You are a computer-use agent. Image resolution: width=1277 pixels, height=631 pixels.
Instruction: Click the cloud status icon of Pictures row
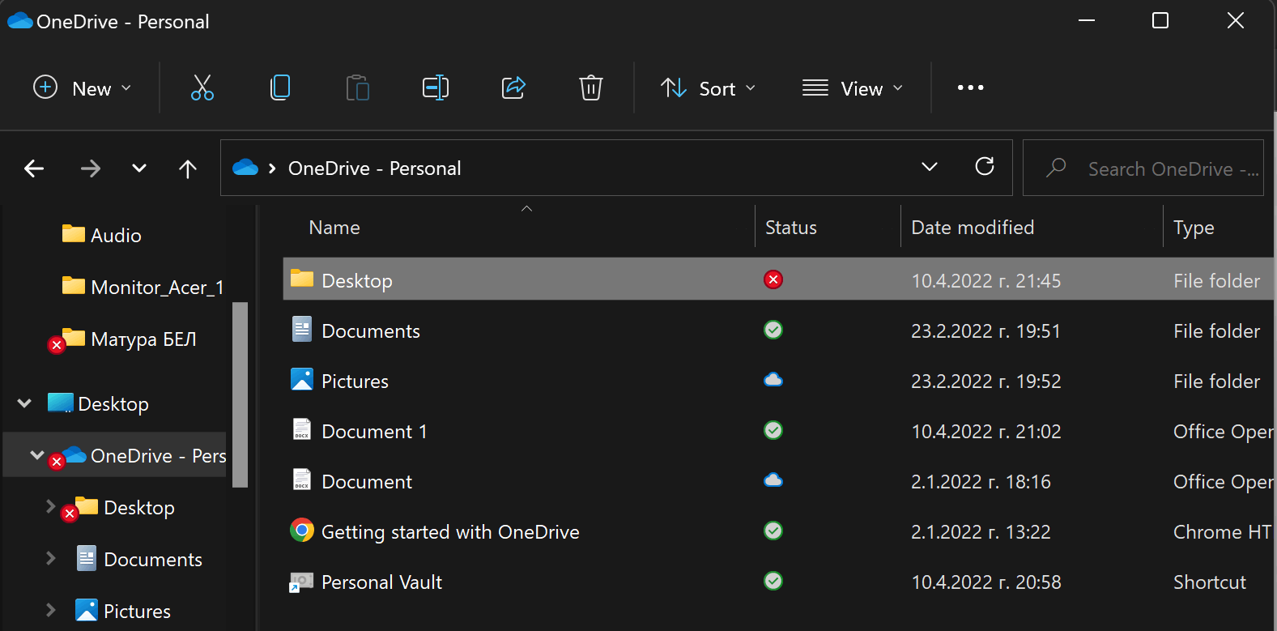tap(773, 380)
